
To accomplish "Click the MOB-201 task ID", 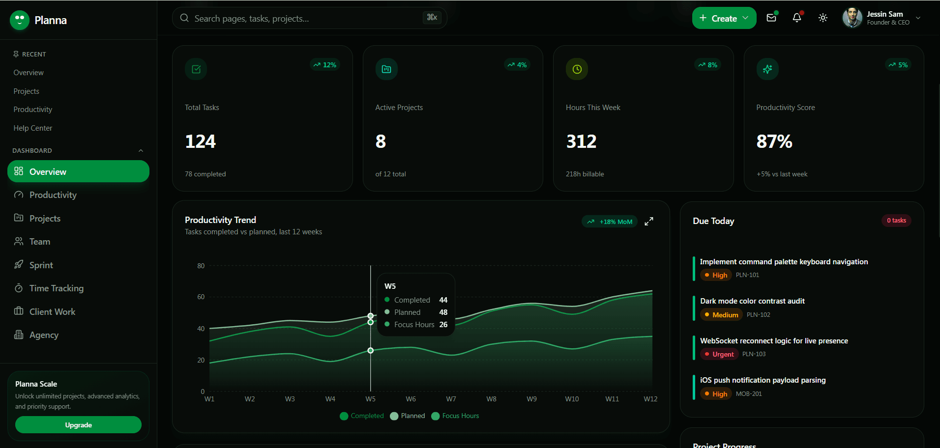I will [749, 394].
